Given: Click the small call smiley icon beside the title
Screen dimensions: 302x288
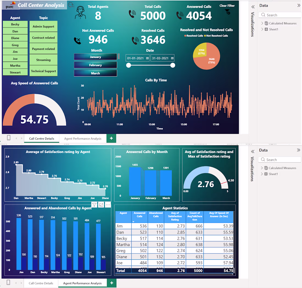Looking at the screenshot, I should [x=71, y=5].
